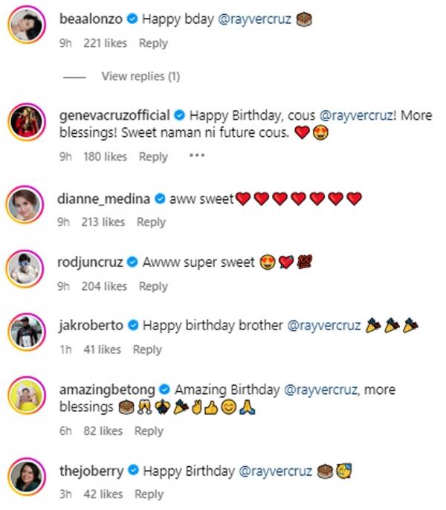Reply to dianne_medina's comment
This screenshot has width=446, height=510.
tap(151, 222)
